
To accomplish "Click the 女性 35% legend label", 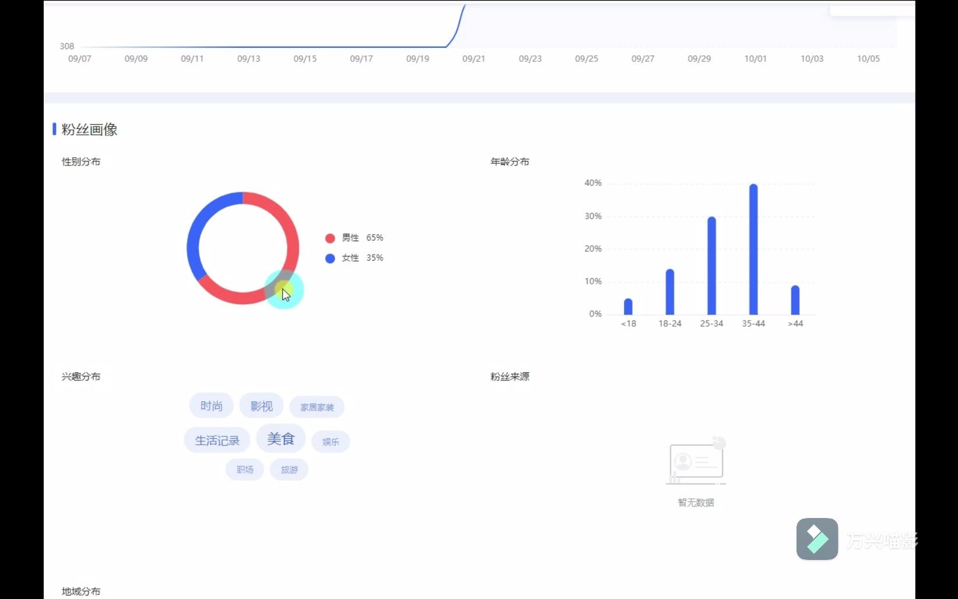I will 362,258.
